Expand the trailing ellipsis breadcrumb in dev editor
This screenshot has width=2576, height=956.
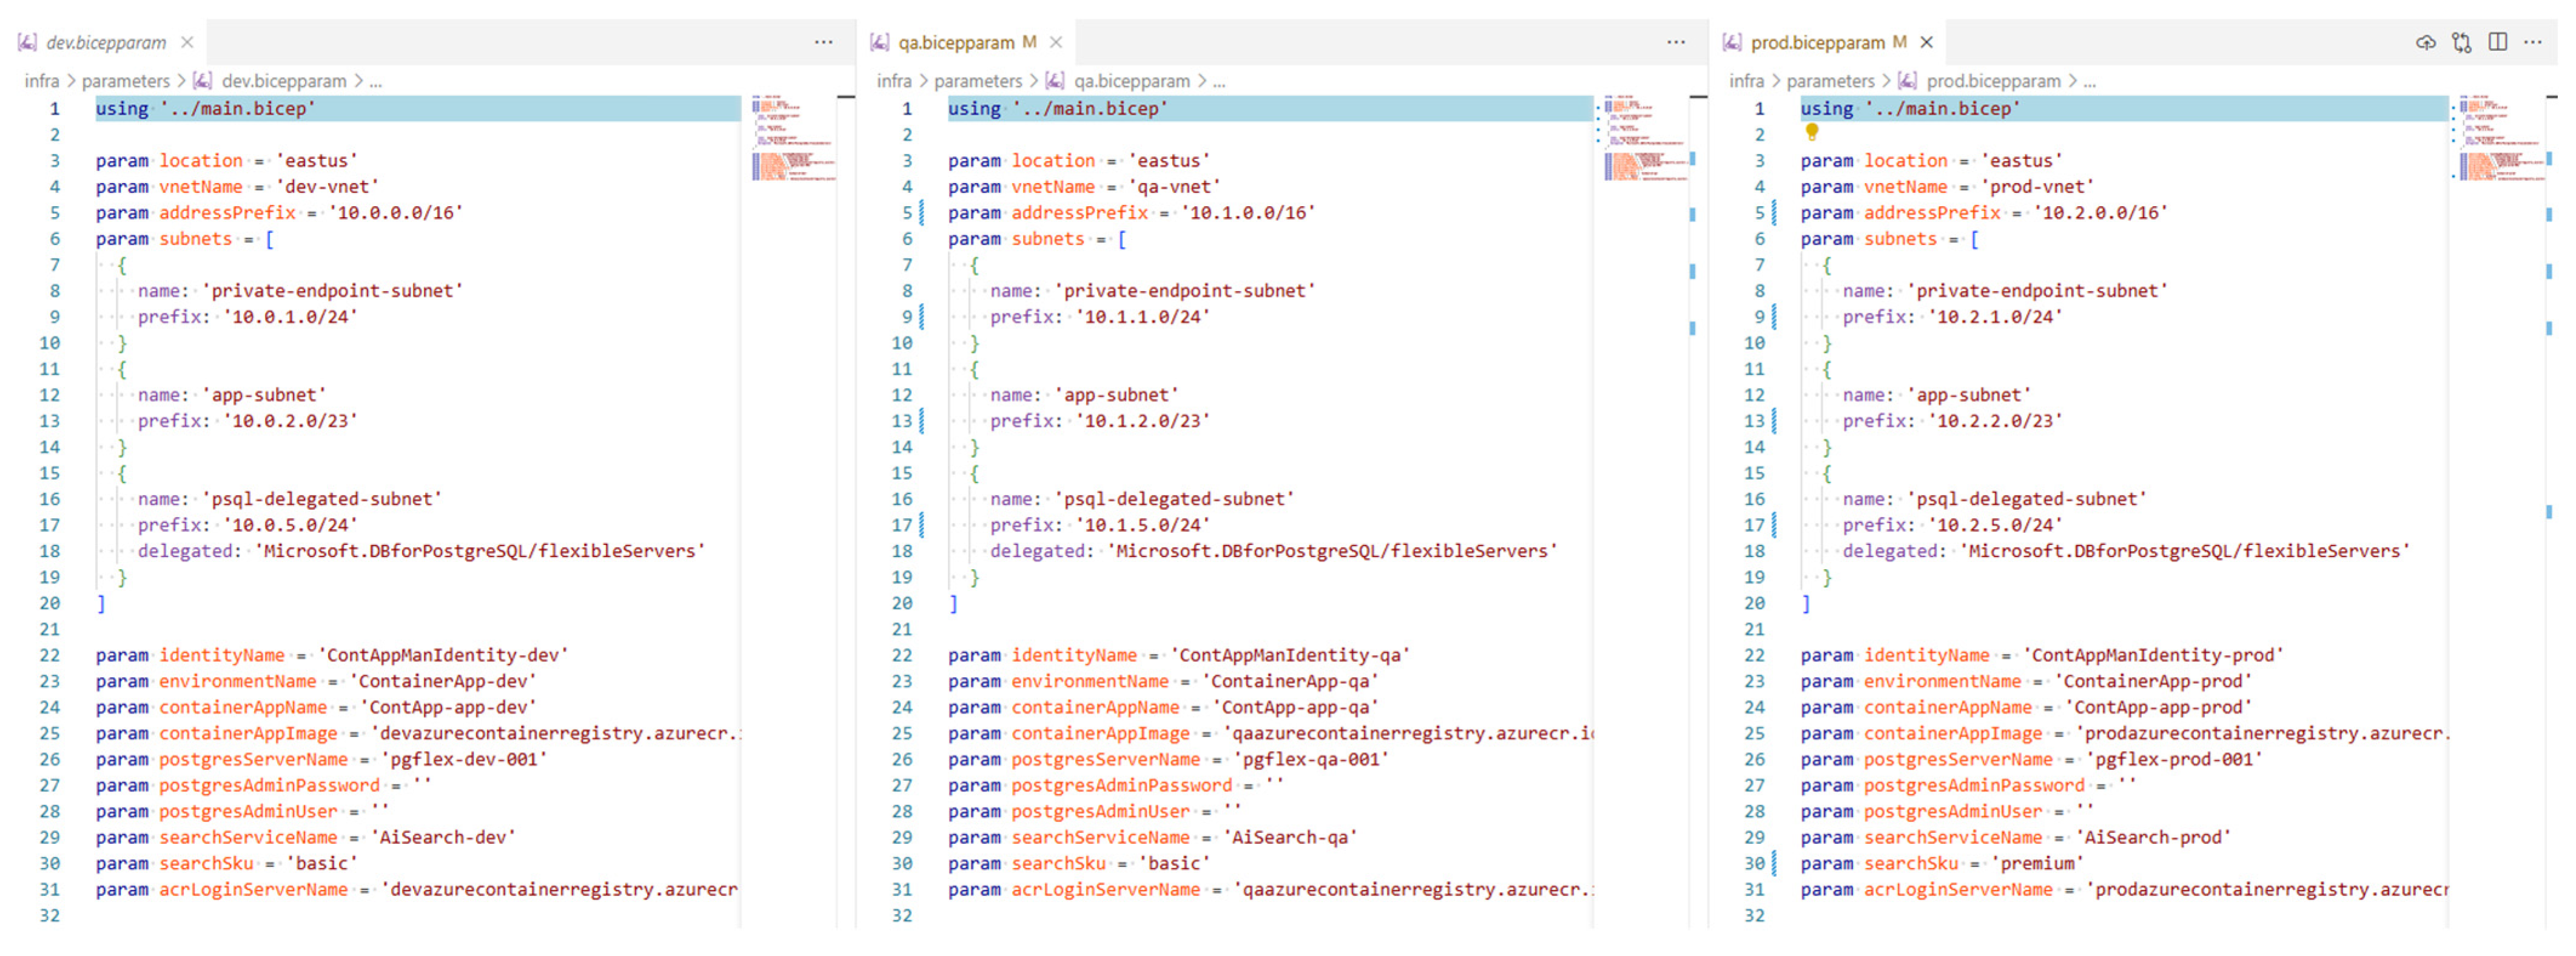375,81
